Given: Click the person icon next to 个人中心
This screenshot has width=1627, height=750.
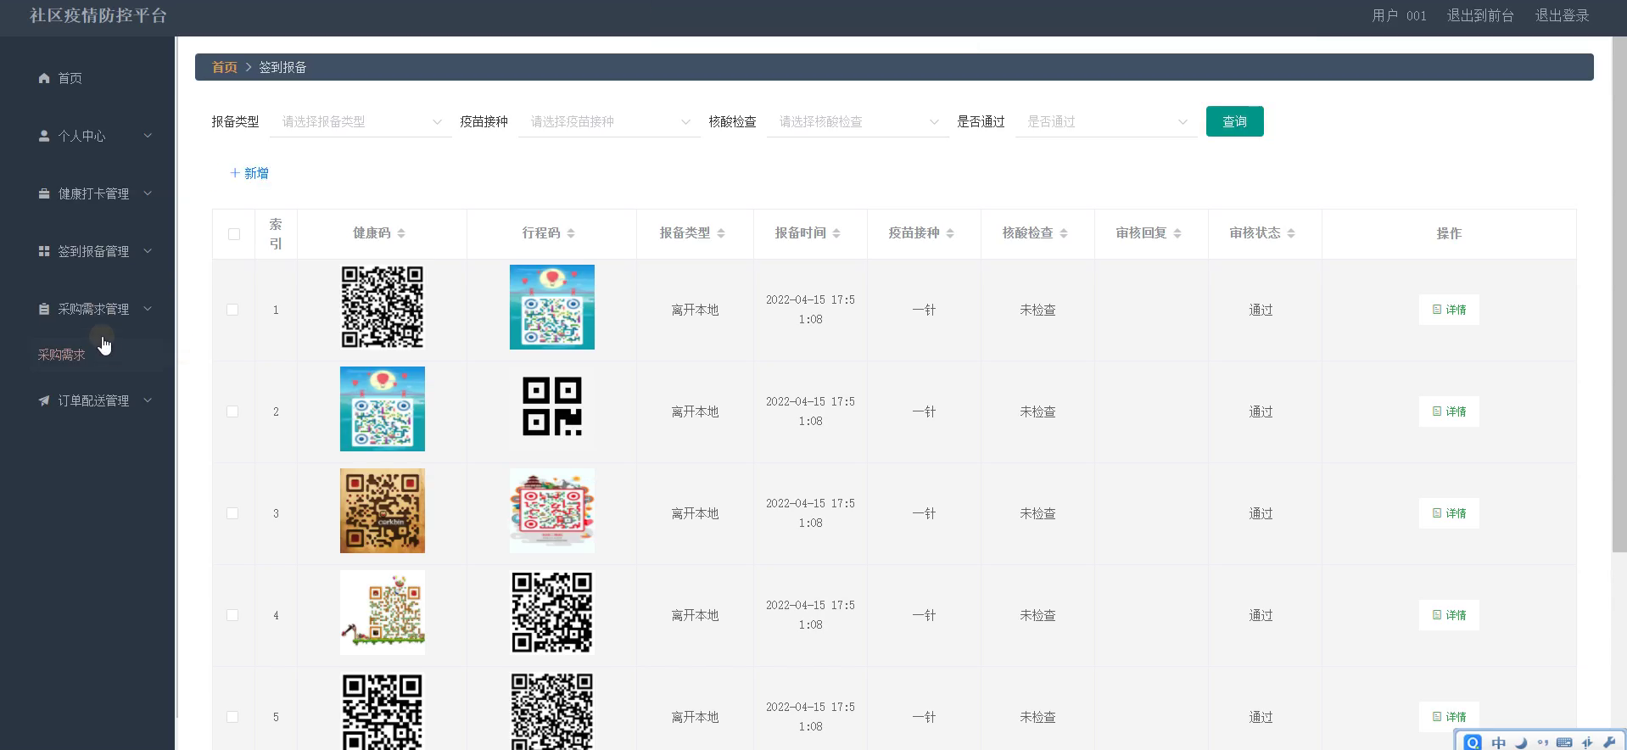Looking at the screenshot, I should (44, 136).
